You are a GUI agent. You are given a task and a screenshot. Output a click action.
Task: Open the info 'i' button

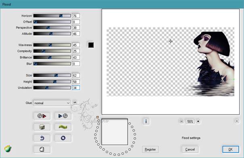click(x=146, y=121)
